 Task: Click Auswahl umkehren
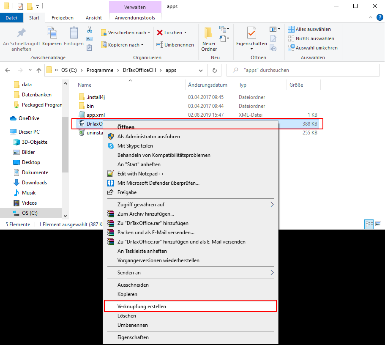[313, 48]
